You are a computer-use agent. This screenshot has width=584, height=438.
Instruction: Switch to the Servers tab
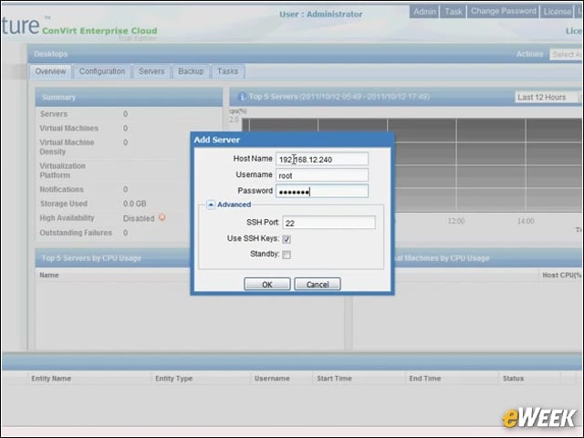[151, 71]
